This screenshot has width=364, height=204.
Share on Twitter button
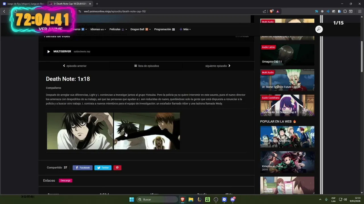(x=103, y=168)
